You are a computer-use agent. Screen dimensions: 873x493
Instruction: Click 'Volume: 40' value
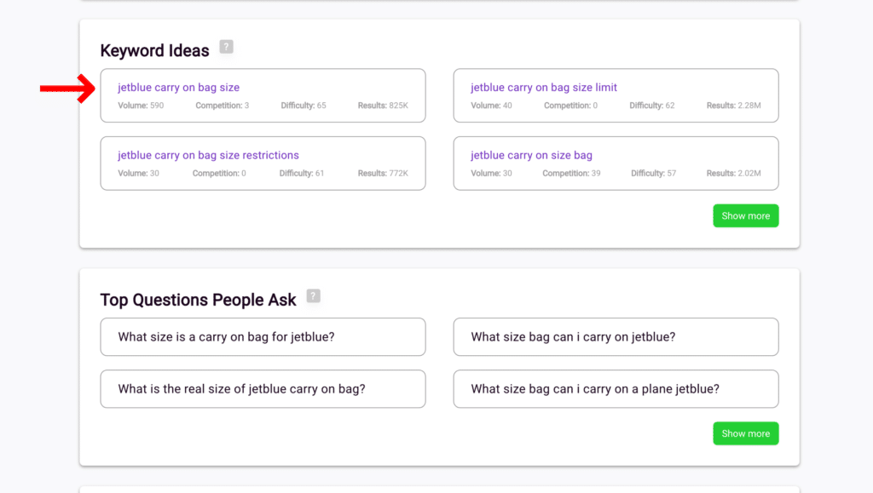point(492,106)
